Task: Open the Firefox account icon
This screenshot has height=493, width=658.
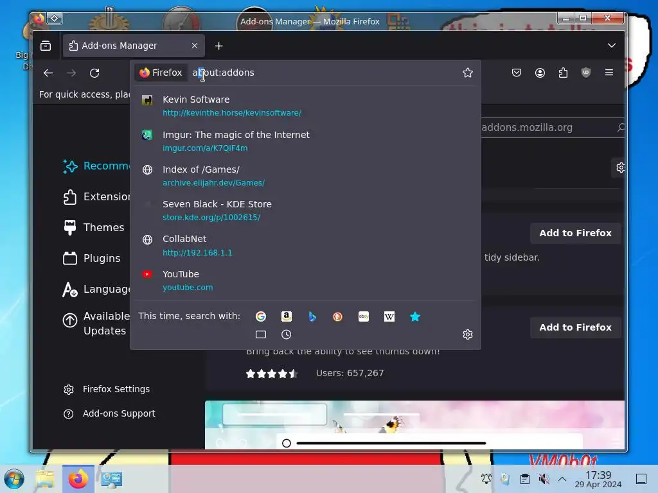Action: pyautogui.click(x=540, y=73)
